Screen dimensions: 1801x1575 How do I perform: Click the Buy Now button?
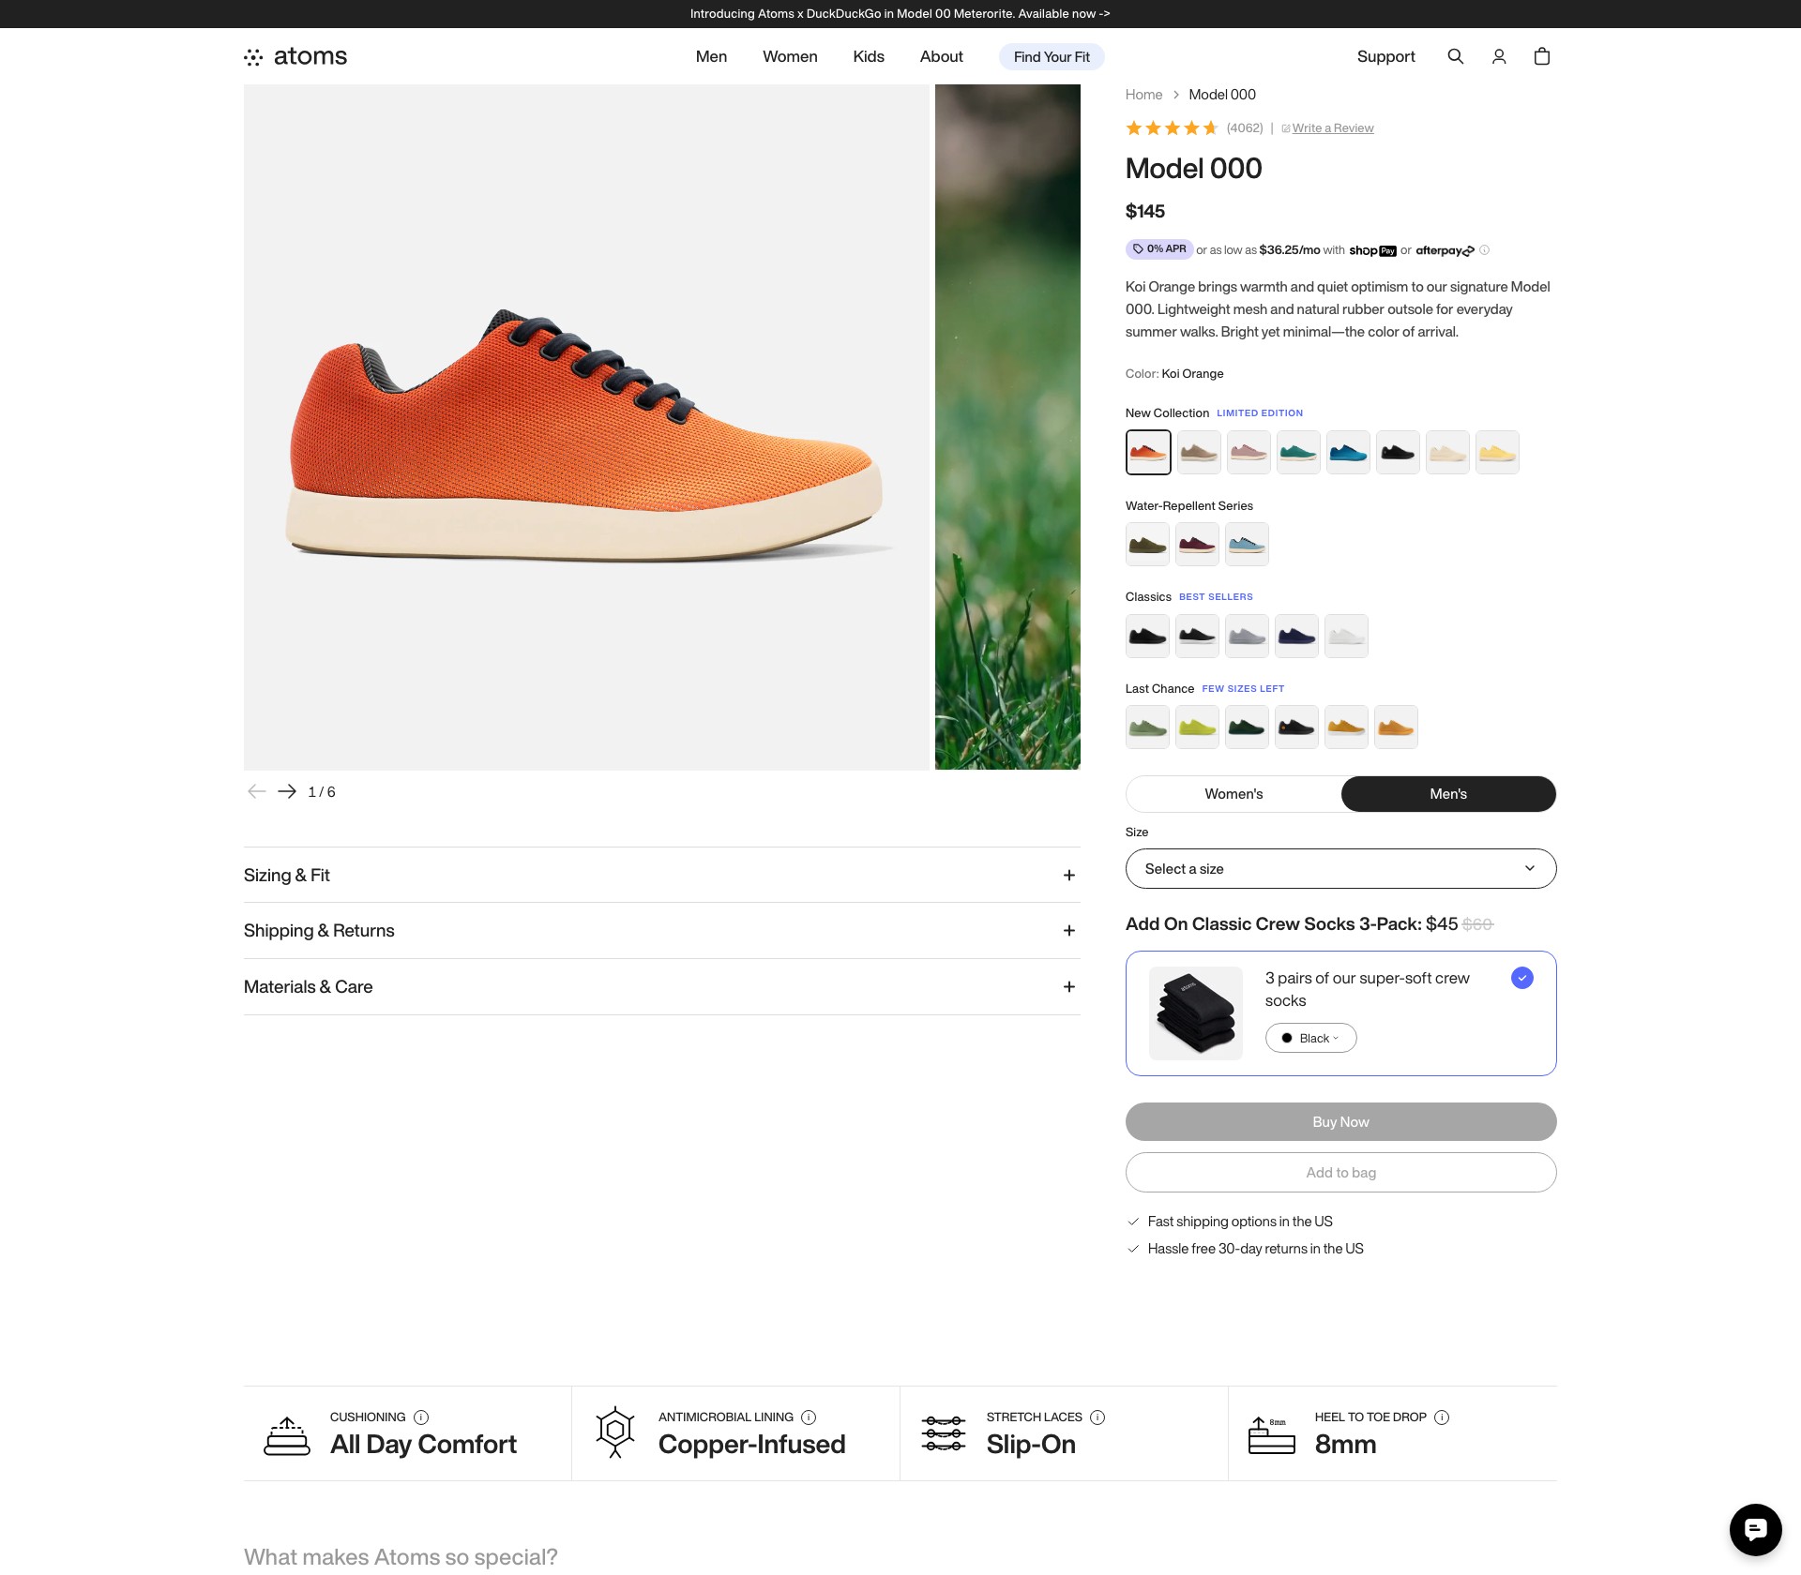click(x=1340, y=1121)
